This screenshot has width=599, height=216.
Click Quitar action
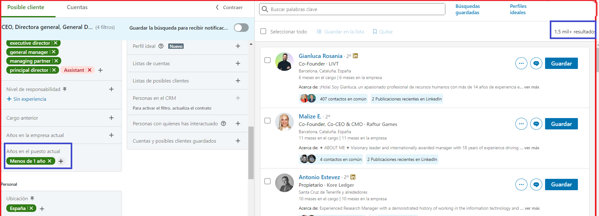pos(383,31)
